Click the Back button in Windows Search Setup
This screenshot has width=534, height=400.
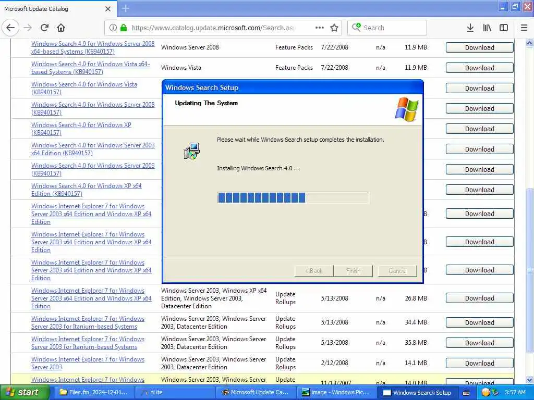pyautogui.click(x=313, y=271)
